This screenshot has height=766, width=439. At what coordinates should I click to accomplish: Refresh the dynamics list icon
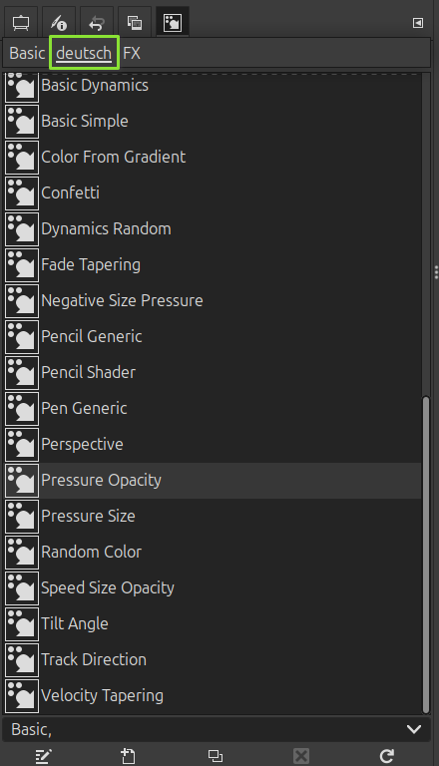387,756
